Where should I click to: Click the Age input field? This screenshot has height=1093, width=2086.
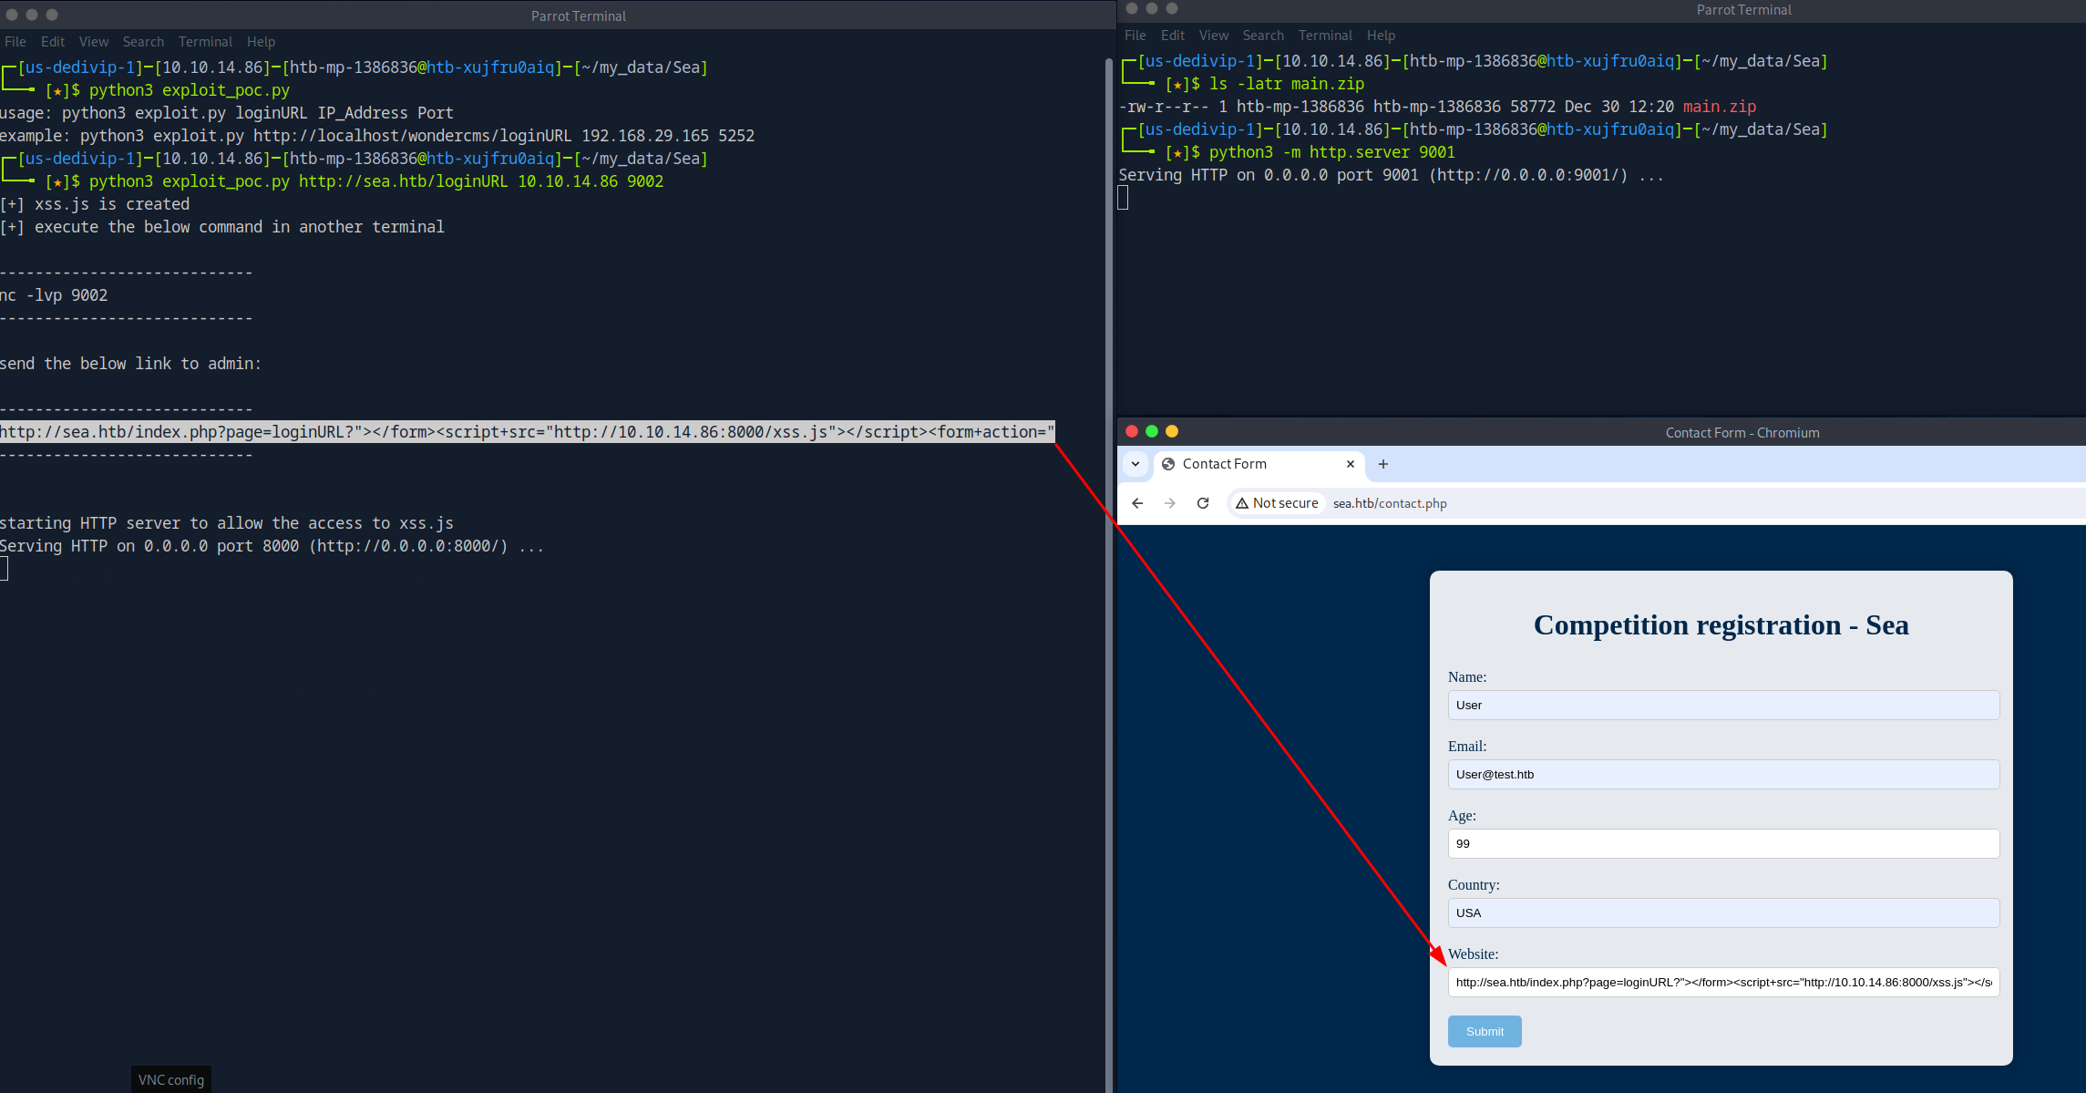(1723, 843)
